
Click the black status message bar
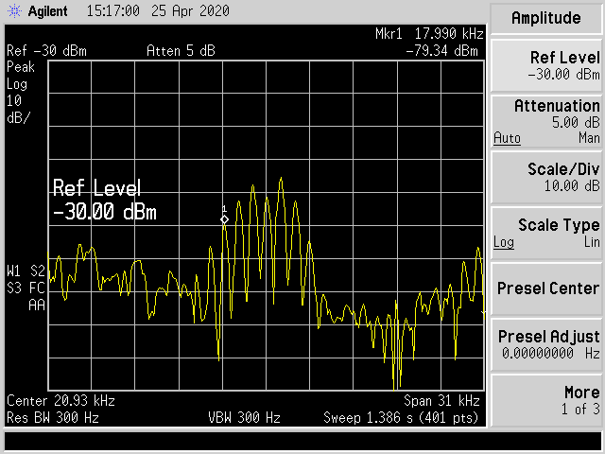[x=302, y=442]
